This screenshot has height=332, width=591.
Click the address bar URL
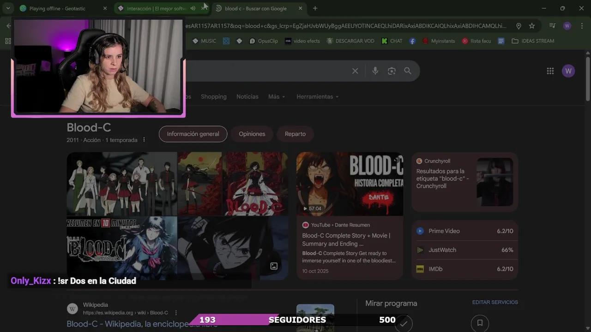coord(345,26)
